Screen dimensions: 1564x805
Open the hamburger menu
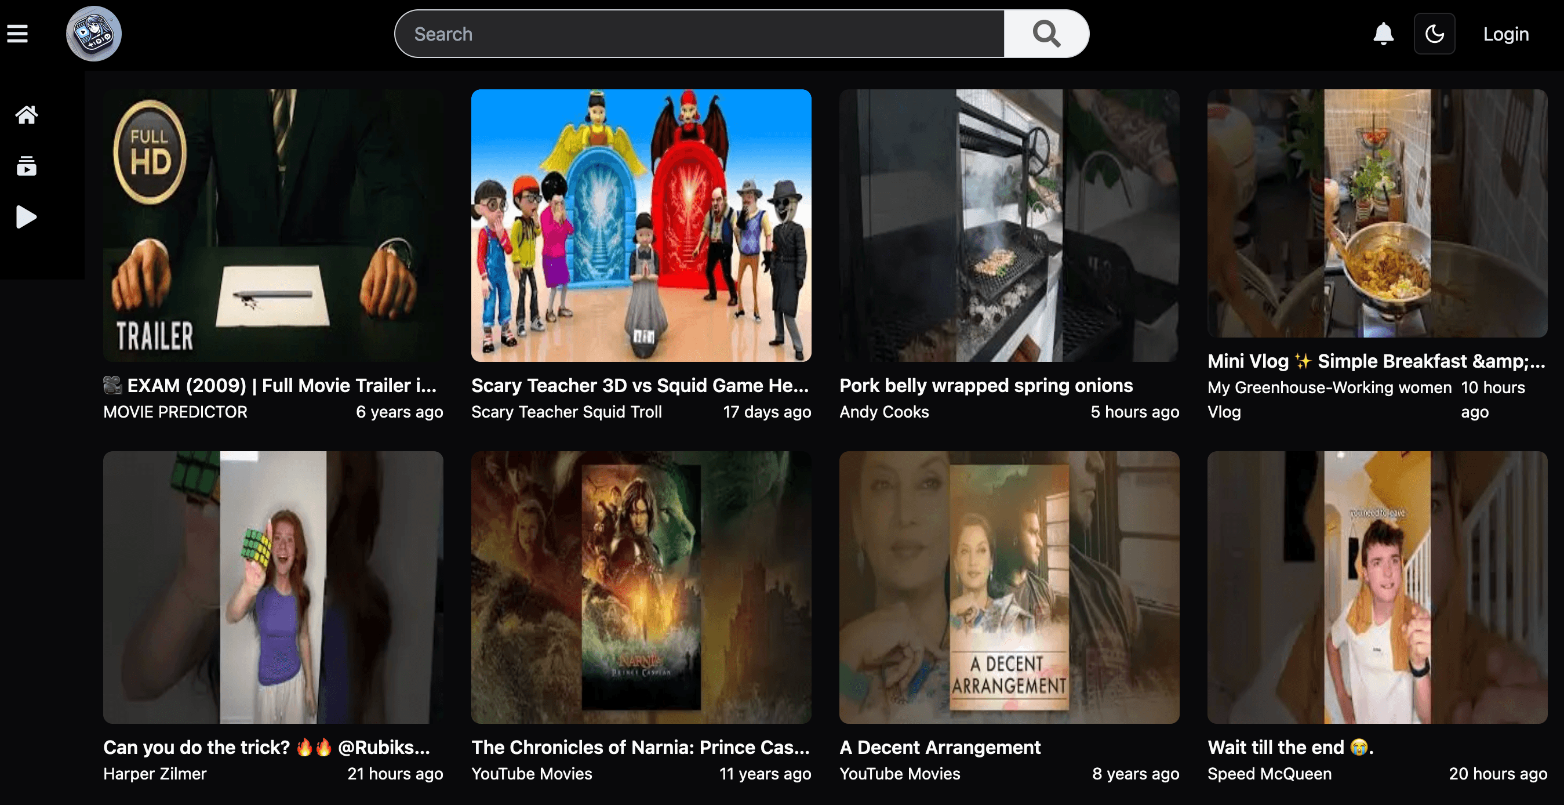(17, 34)
